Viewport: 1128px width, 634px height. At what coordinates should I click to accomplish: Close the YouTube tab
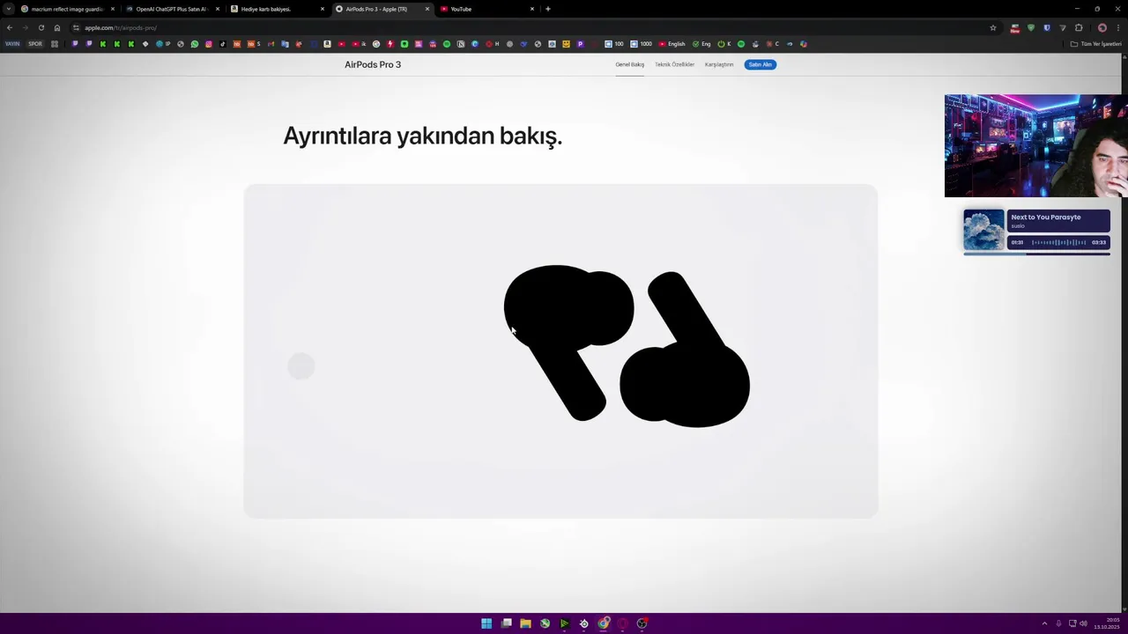click(532, 9)
